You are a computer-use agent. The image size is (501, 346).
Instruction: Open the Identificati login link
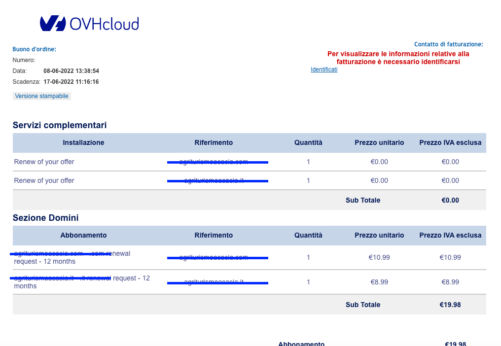[x=324, y=69]
